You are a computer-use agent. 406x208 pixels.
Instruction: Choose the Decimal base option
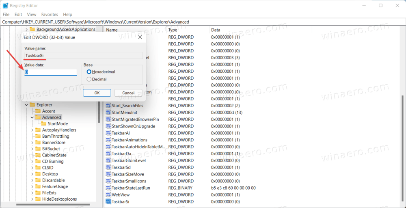pyautogui.click(x=89, y=79)
